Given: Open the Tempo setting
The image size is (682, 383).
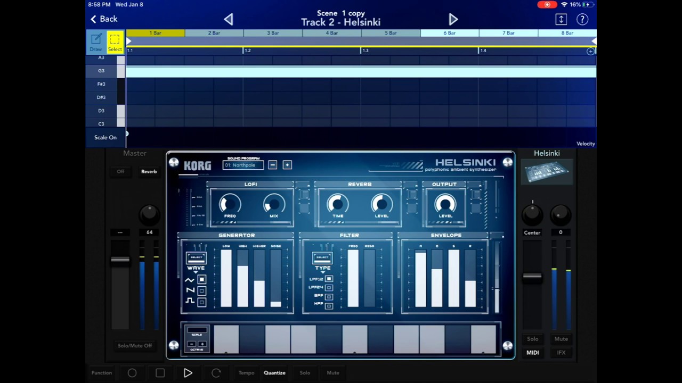Looking at the screenshot, I should pos(246,373).
